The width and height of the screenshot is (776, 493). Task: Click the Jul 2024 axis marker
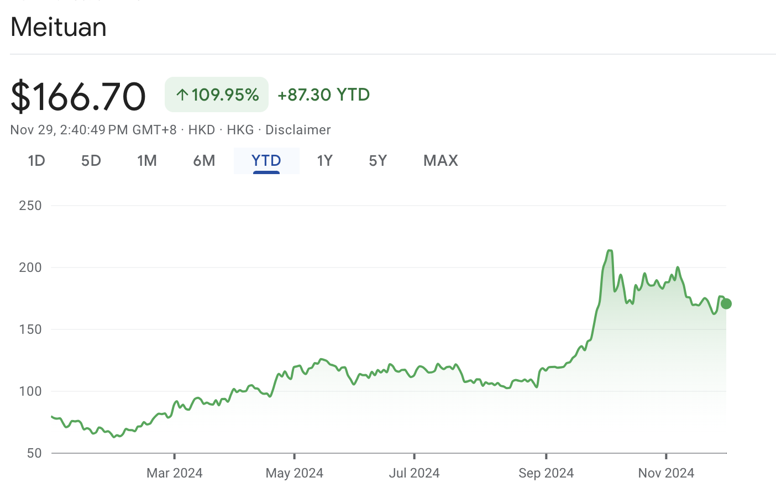coord(414,473)
